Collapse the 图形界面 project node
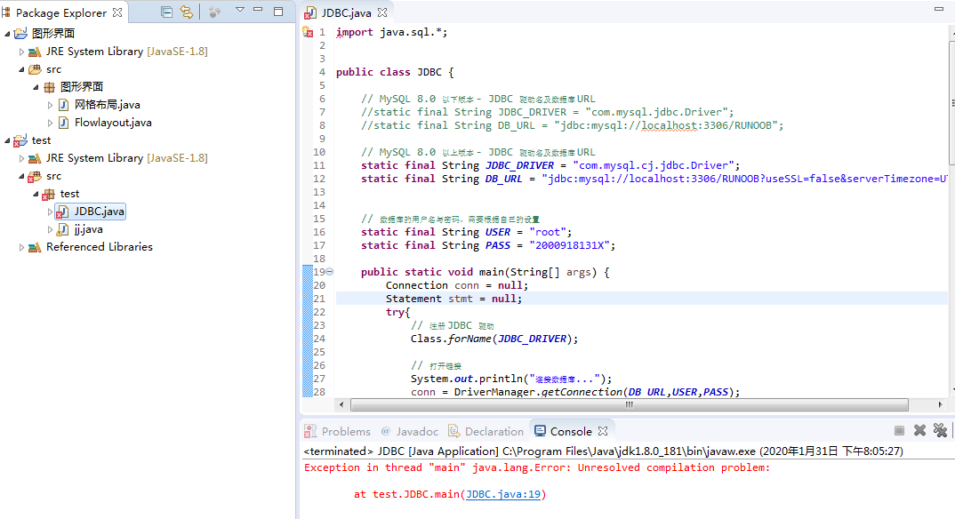 coord(7,34)
